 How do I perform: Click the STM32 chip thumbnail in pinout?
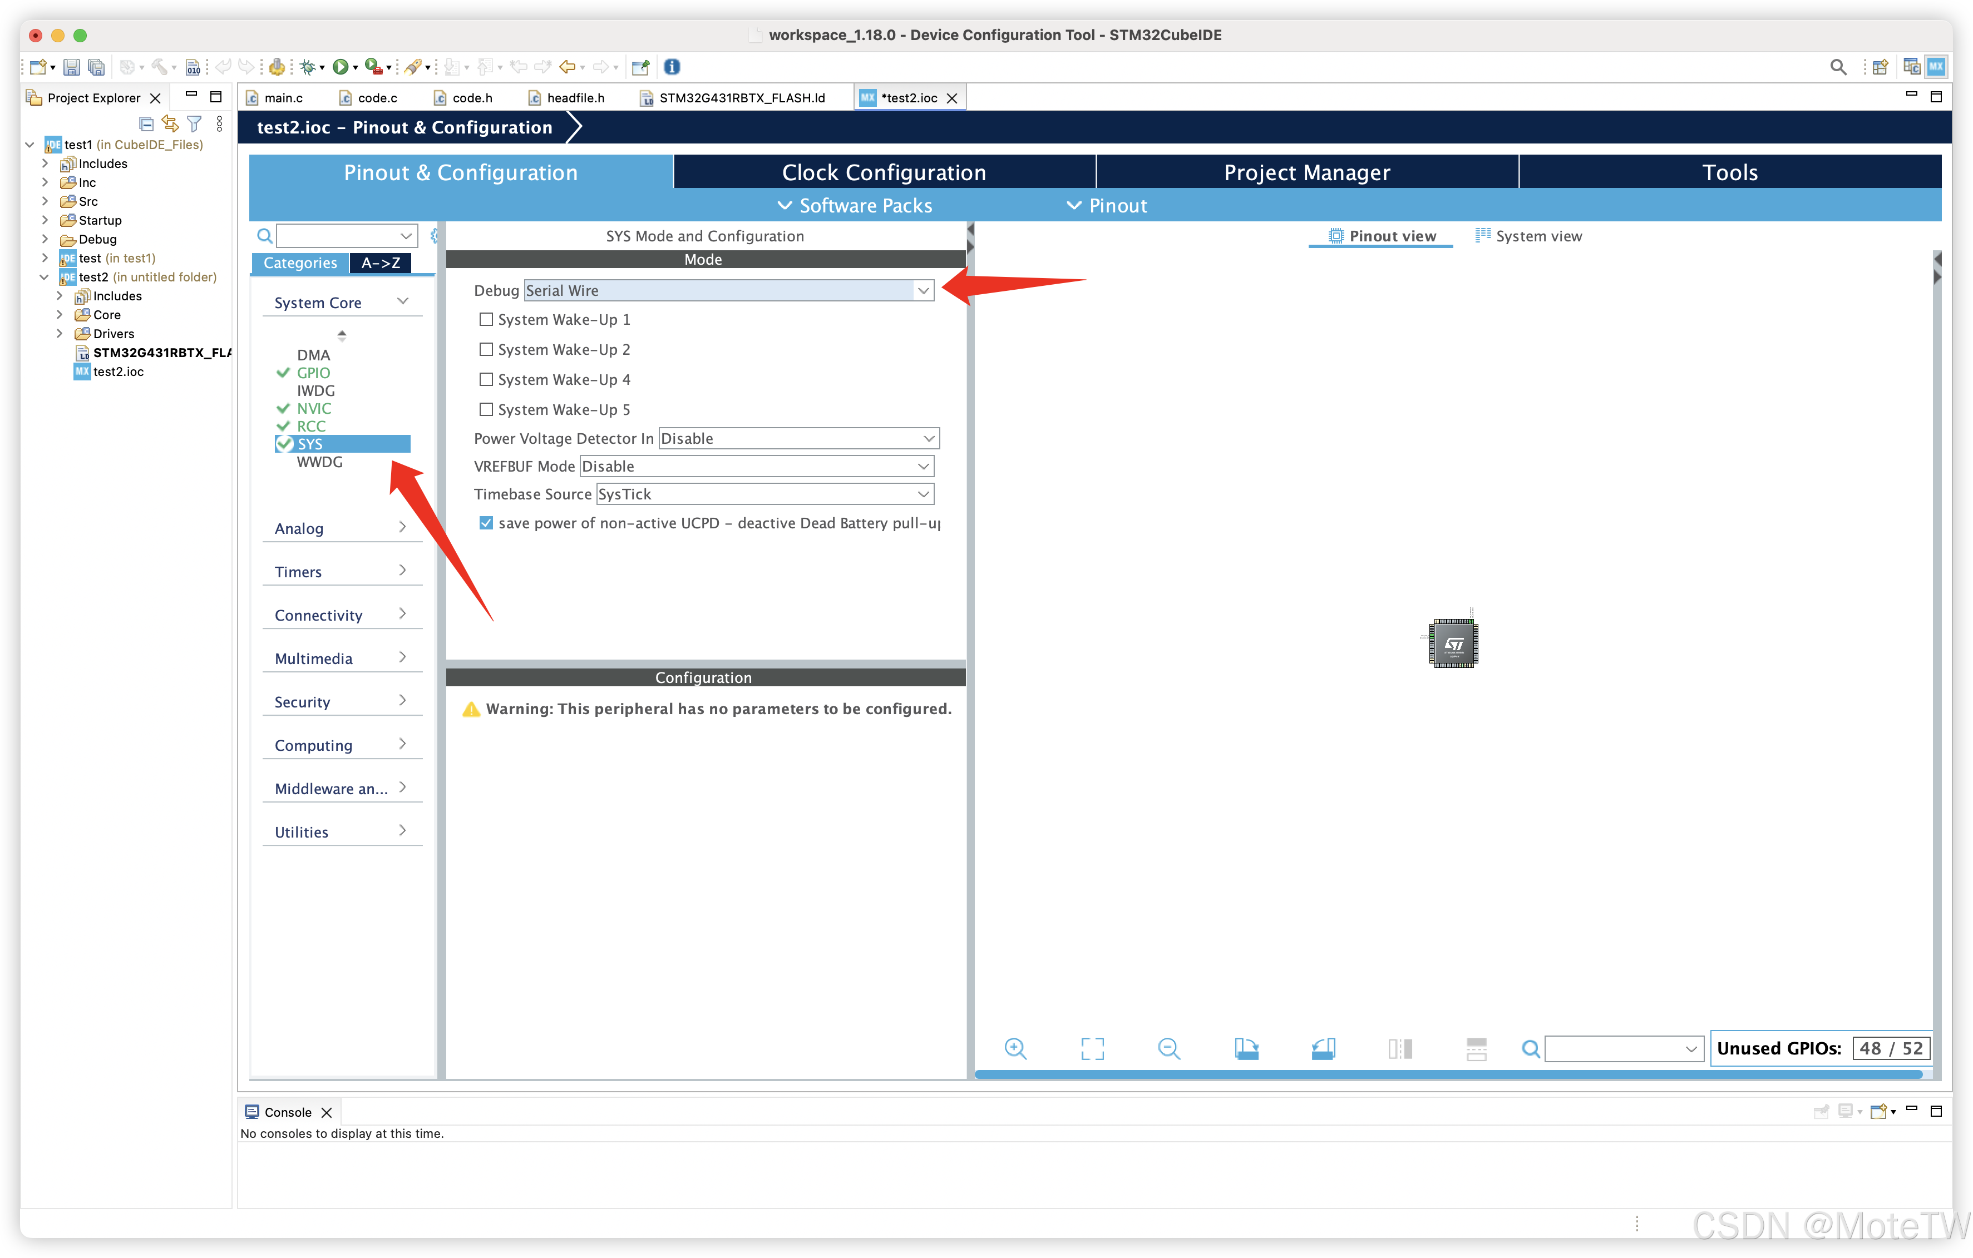1453,644
